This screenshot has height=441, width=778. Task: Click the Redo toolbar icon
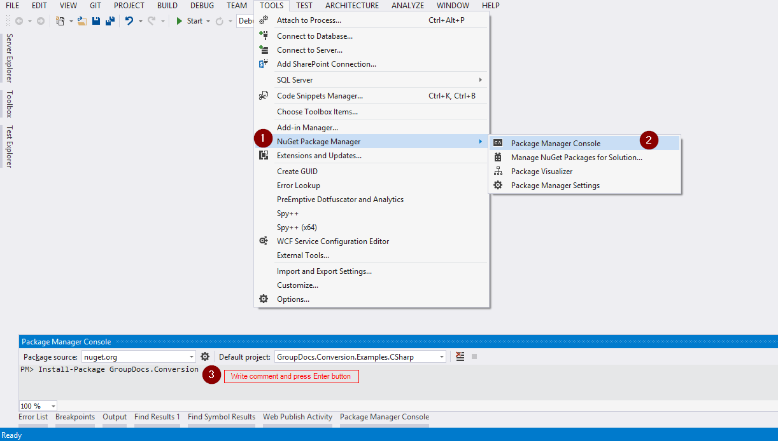[152, 21]
